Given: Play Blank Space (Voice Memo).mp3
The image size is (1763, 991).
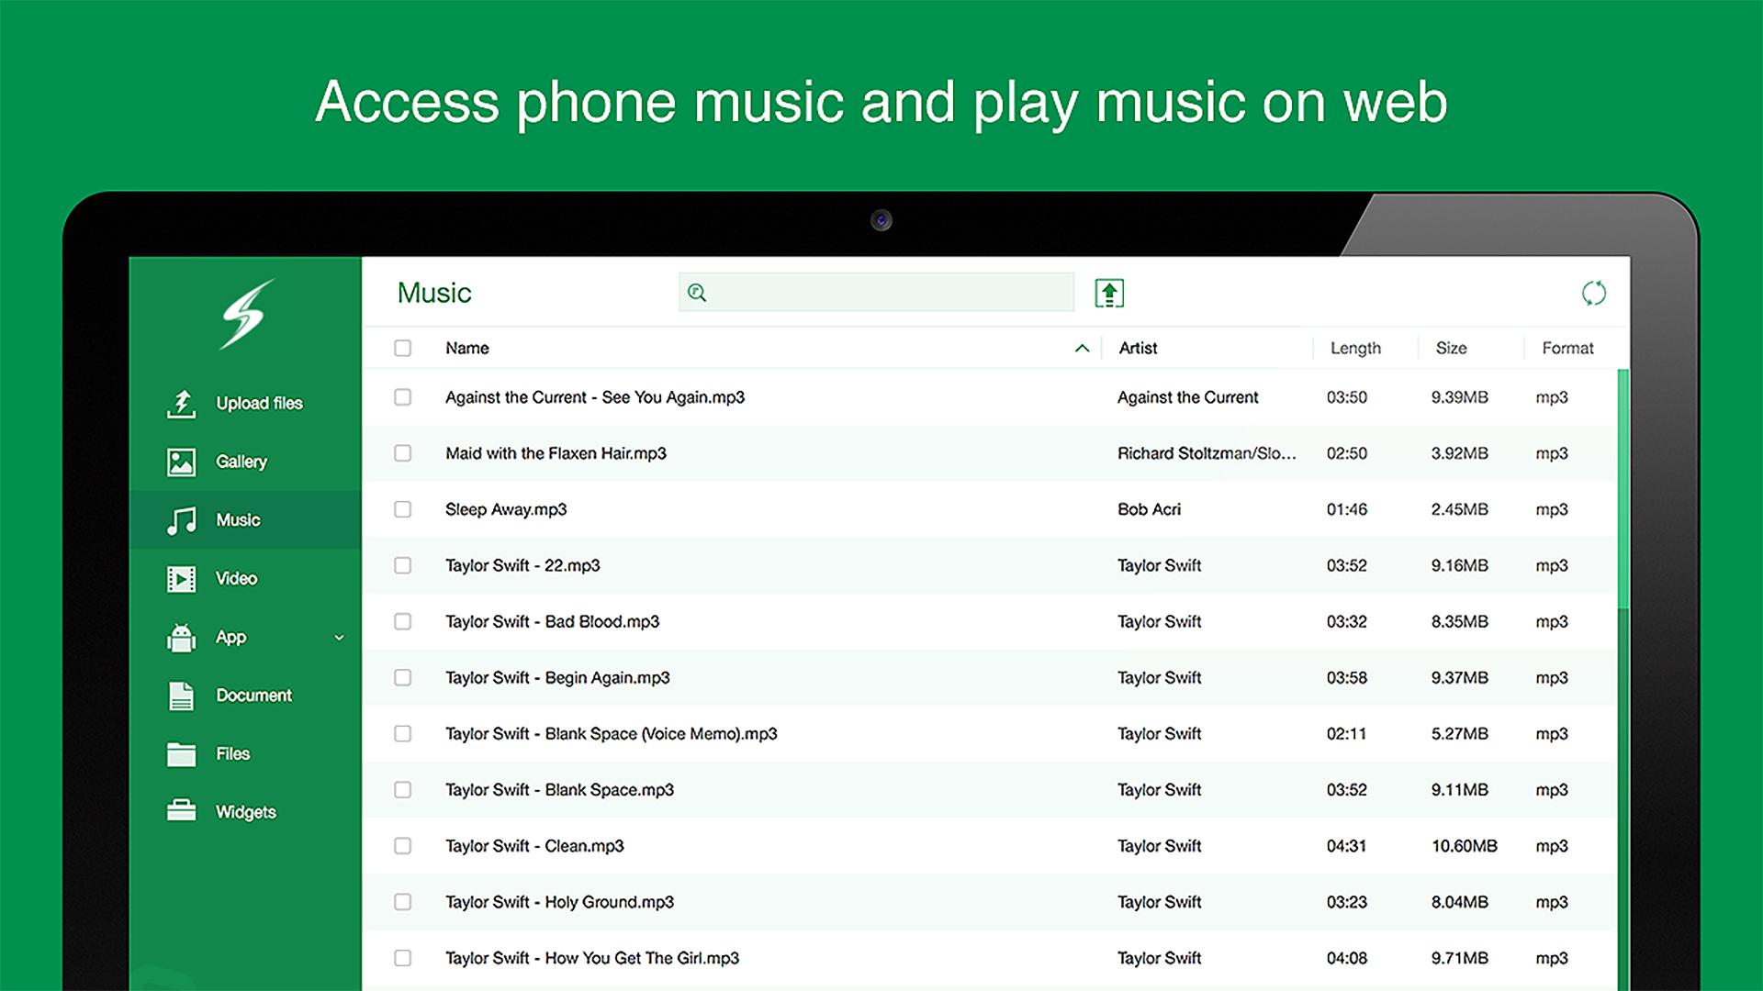Looking at the screenshot, I should click(x=611, y=733).
